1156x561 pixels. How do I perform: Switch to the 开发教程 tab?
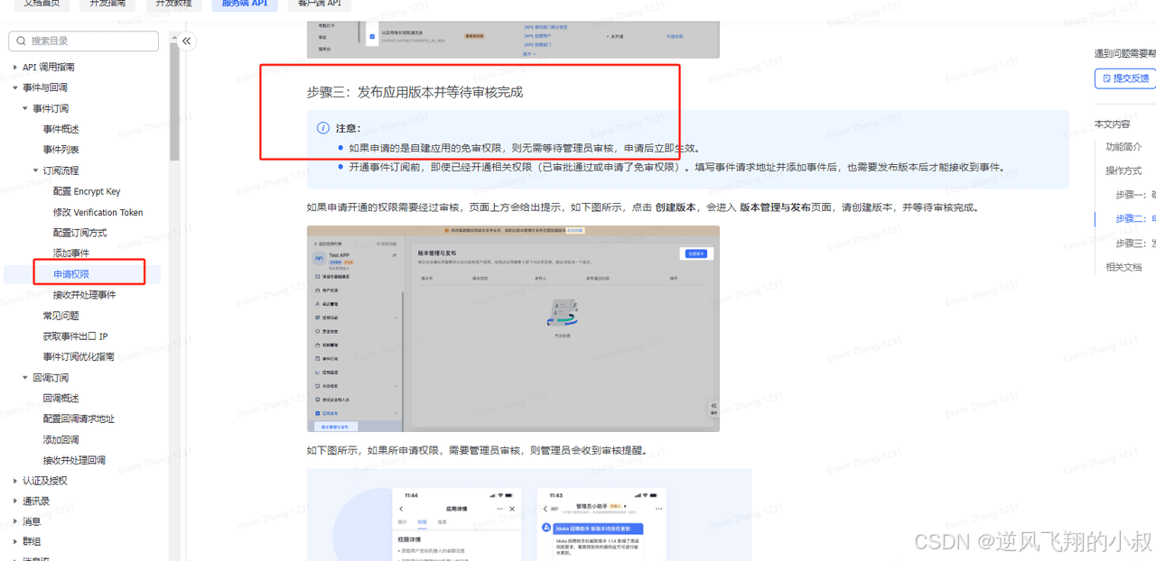[173, 4]
